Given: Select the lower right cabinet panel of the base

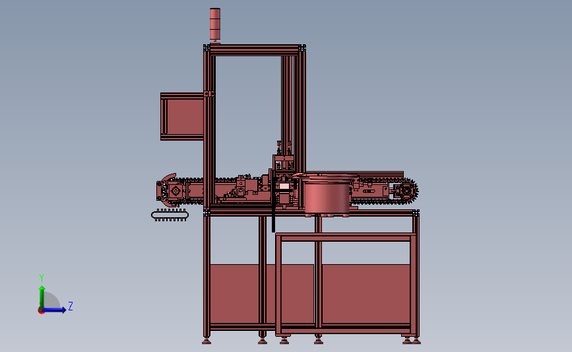Looking at the screenshot, I should coord(366,294).
